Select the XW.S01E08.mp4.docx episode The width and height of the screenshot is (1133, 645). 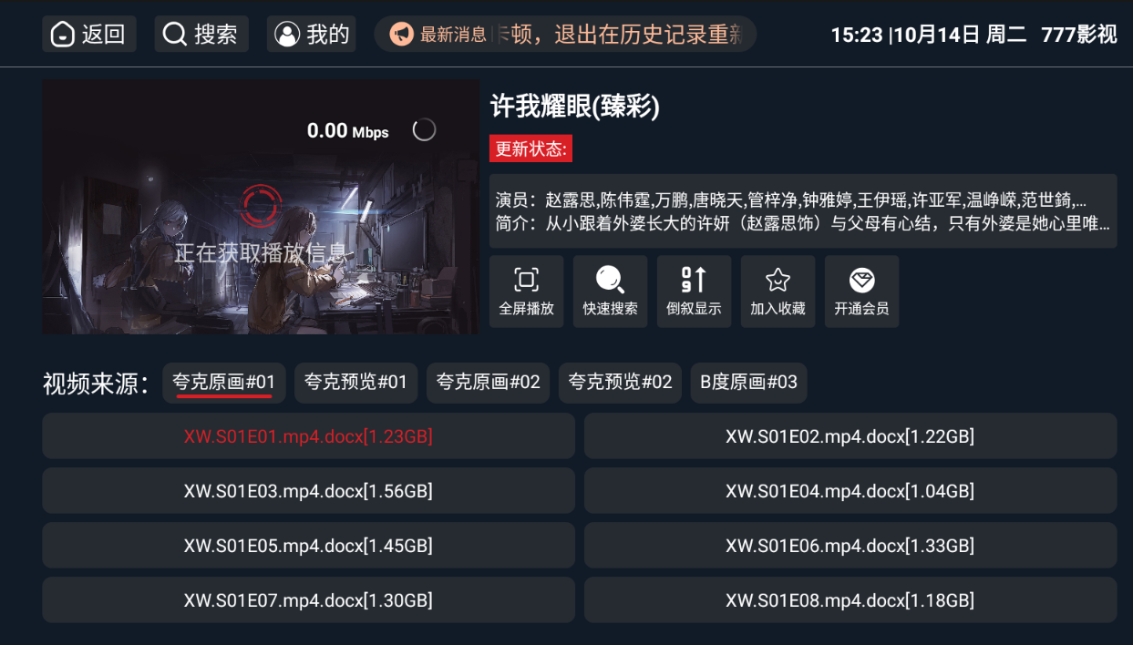[850, 600]
